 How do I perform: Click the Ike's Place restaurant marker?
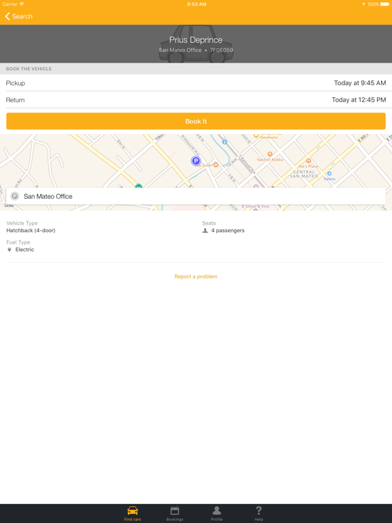point(308,161)
